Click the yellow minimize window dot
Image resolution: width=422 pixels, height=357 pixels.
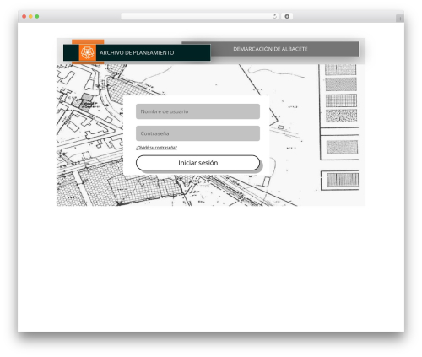coord(30,16)
